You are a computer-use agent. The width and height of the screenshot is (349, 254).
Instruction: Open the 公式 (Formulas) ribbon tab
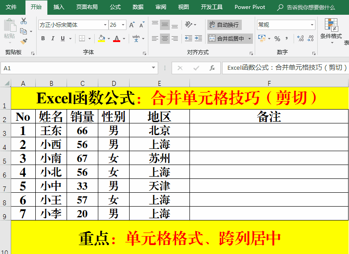click(115, 7)
